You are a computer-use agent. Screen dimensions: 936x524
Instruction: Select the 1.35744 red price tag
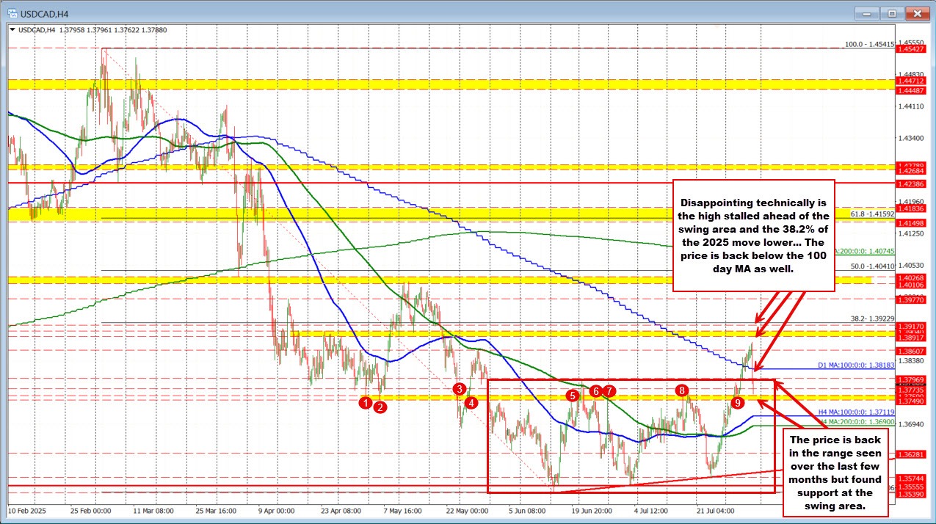pos(913,477)
